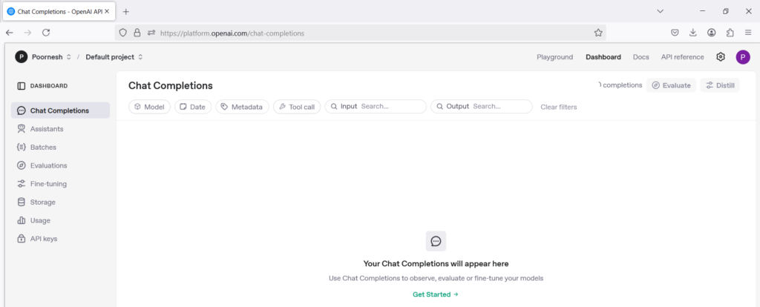Screen dimensions: 760x307
Task: Click the browser address bar URL
Action: pos(232,33)
